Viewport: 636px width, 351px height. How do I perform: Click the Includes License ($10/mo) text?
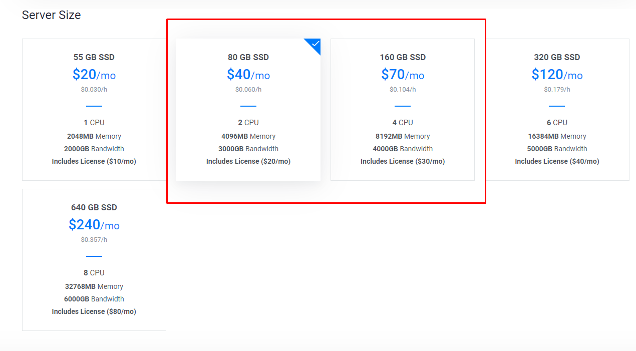coord(94,161)
